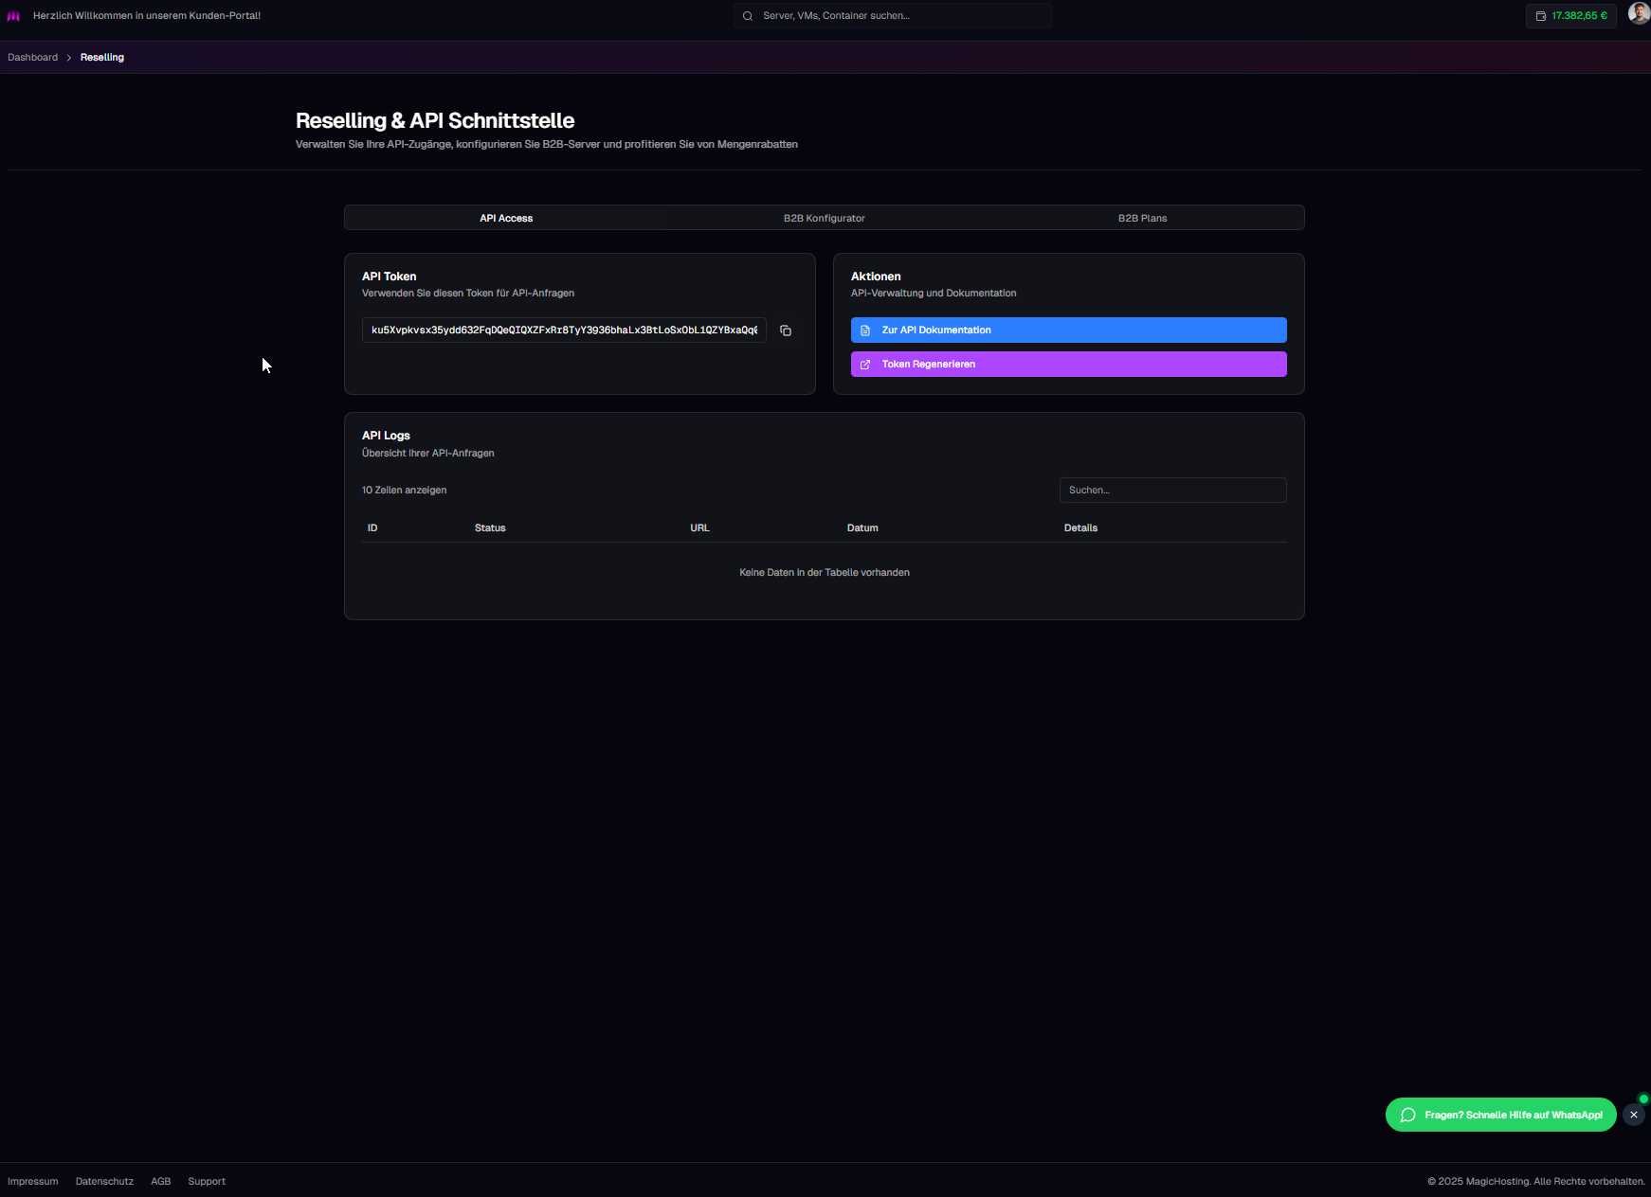This screenshot has width=1651, height=1197.
Task: Select the API Access tab
Action: coord(506,218)
